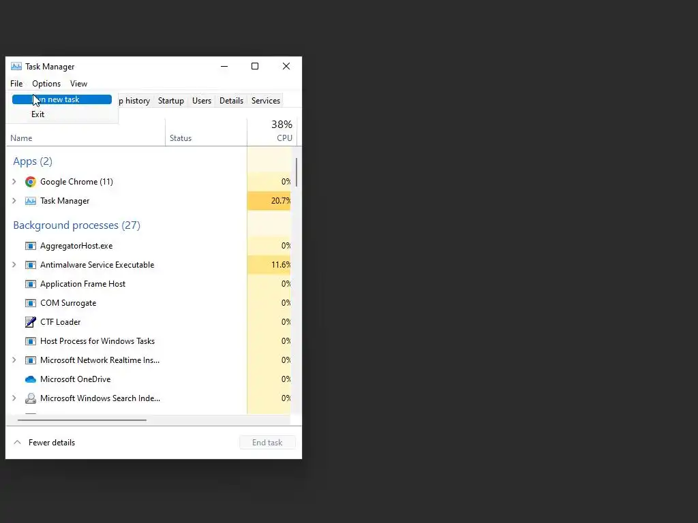Click the Microsoft Network Realtime Inspection icon
Viewport: 698px width, 523px height.
click(x=30, y=360)
